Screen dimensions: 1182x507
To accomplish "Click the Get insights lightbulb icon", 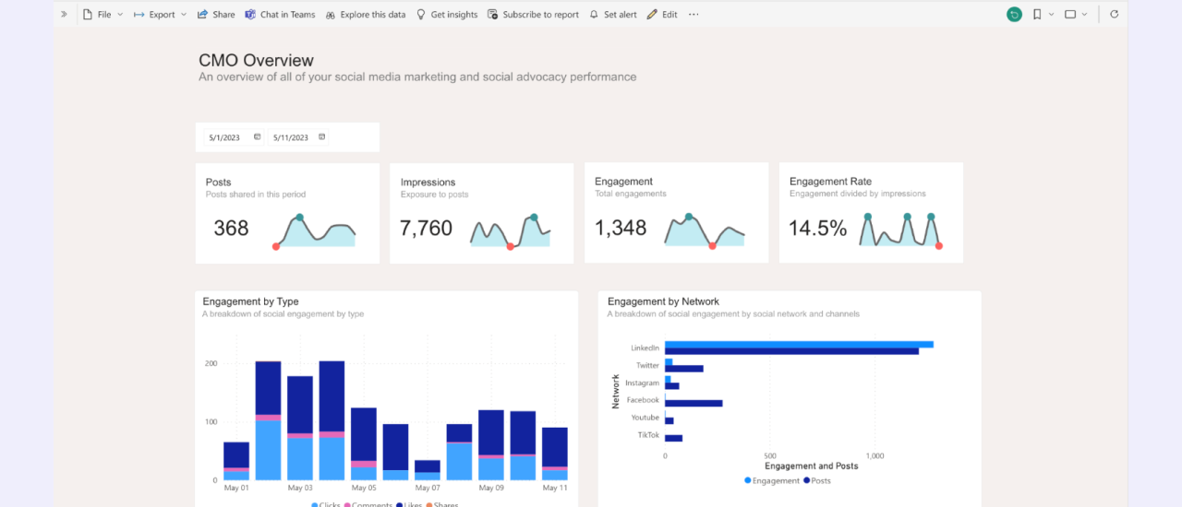I will (x=421, y=15).
